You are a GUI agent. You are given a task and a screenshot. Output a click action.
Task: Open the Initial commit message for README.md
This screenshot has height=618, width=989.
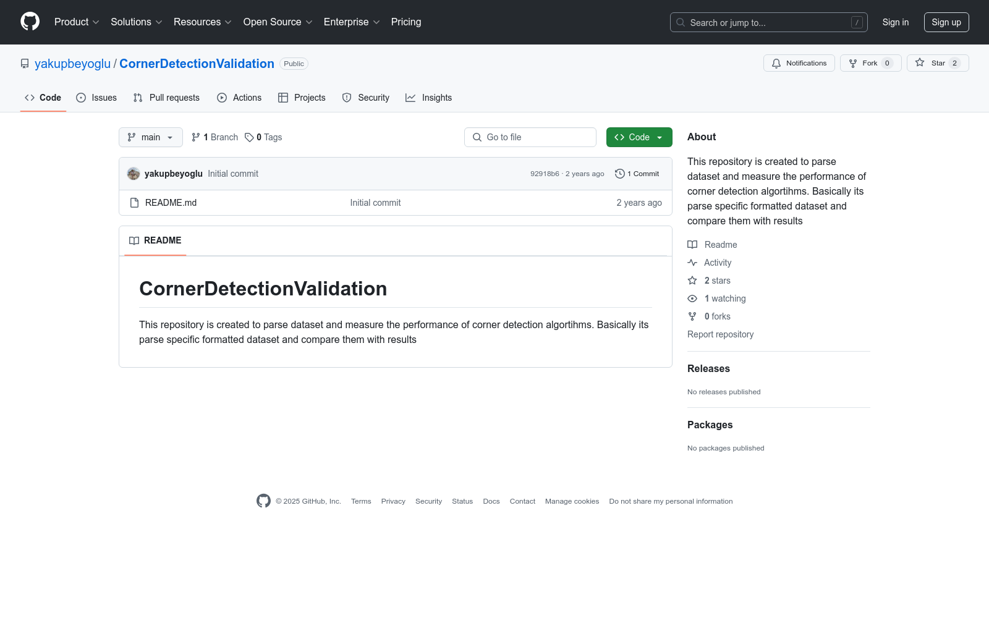tap(375, 203)
